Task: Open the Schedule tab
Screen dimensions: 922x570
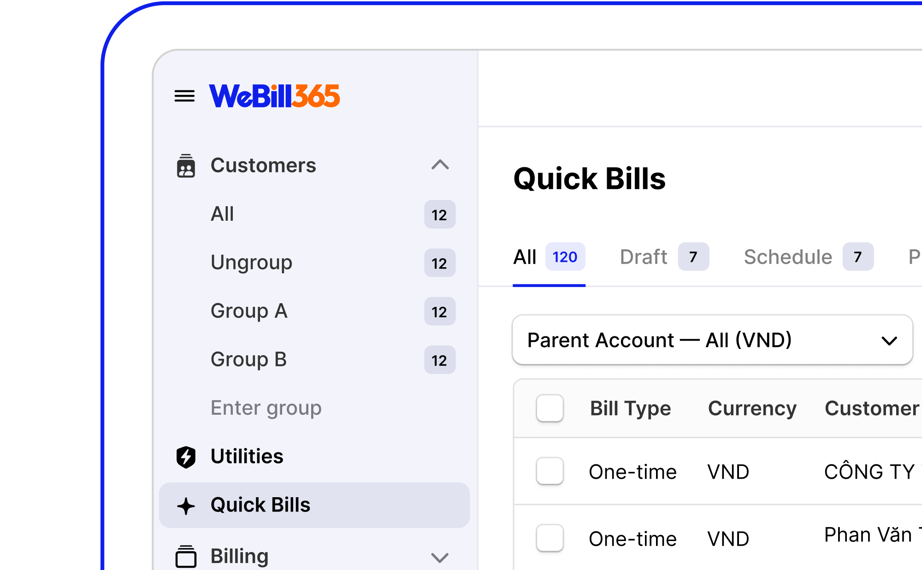Action: (x=787, y=257)
